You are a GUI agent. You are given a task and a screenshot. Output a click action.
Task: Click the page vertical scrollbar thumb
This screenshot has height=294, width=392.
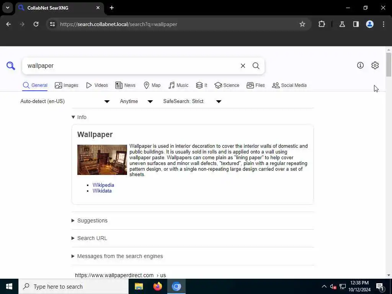point(389,64)
